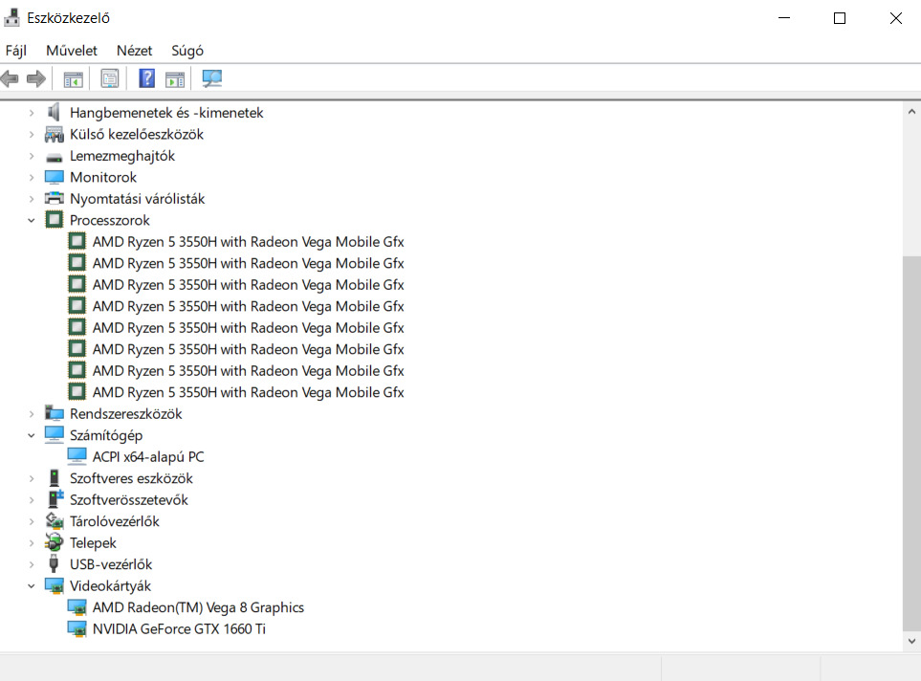Screen dimensions: 921x681
Task: Click the chip icon beside Processzorok
Action: (x=55, y=220)
